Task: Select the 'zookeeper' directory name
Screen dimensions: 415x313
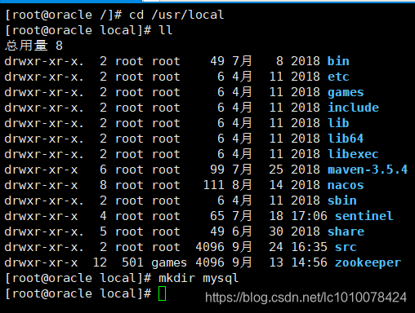Action: (x=368, y=263)
